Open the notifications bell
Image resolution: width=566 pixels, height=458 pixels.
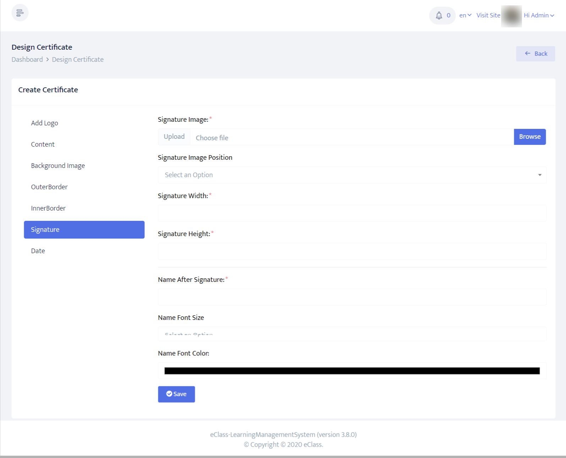(x=439, y=16)
